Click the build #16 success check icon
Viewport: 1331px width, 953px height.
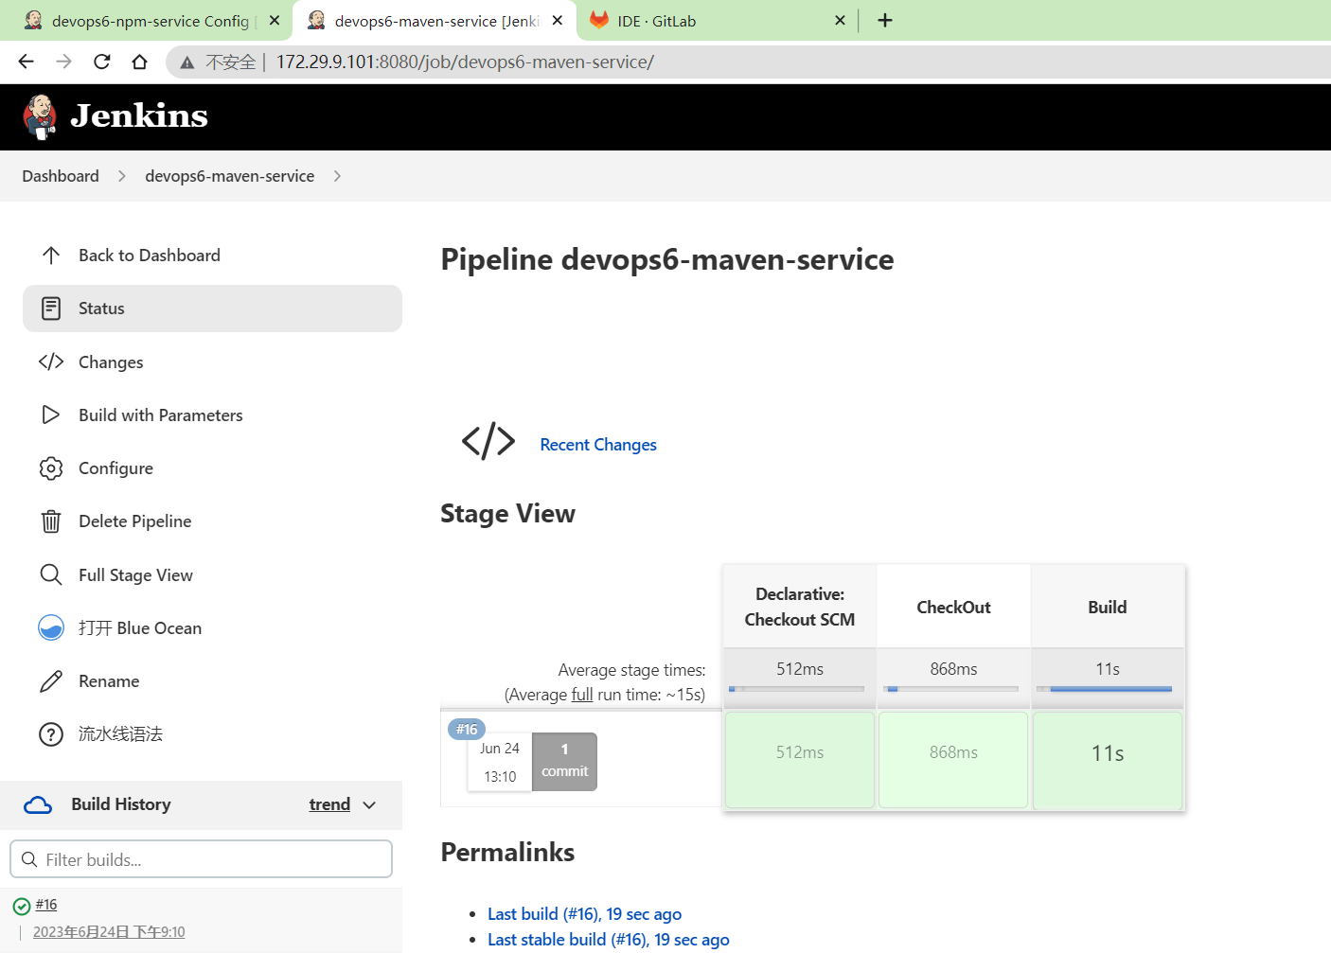pos(22,907)
